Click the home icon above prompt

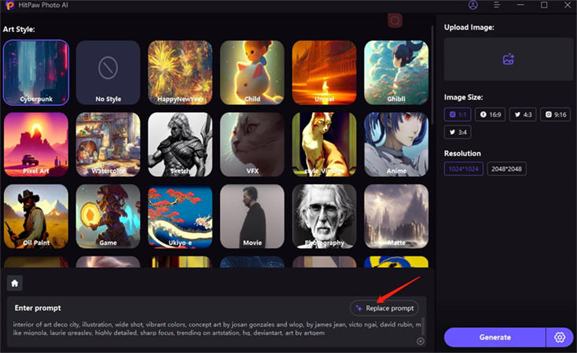pos(15,283)
